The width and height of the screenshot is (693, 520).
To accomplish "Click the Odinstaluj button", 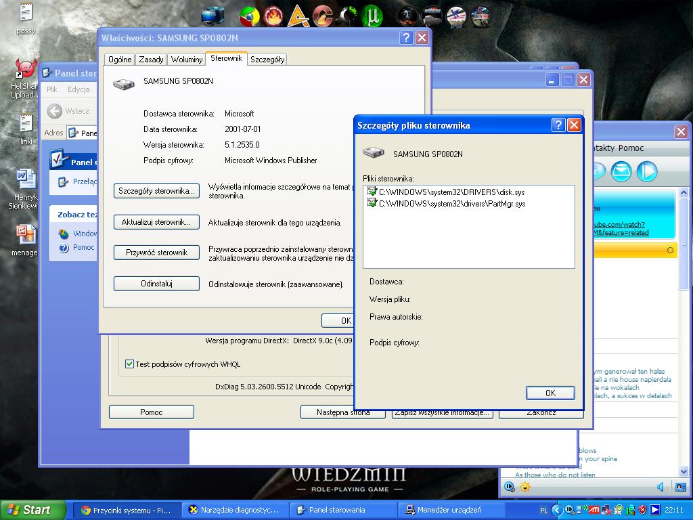I will coord(156,284).
